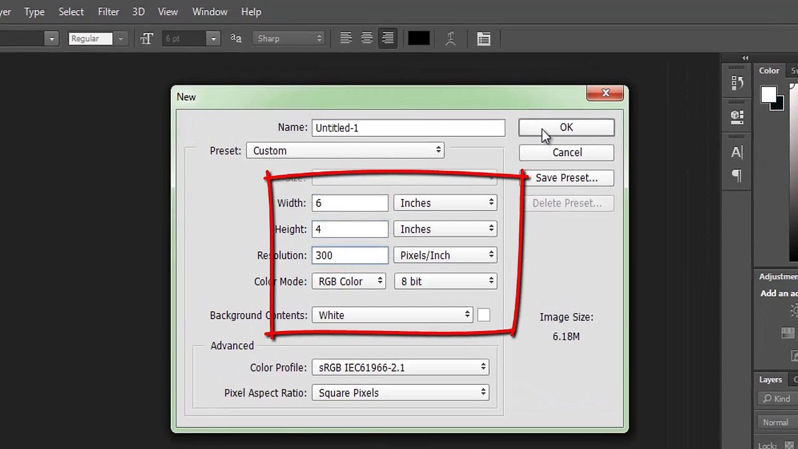798x449 pixels.
Task: Switch to the Layers panel tab
Action: pyautogui.click(x=771, y=380)
